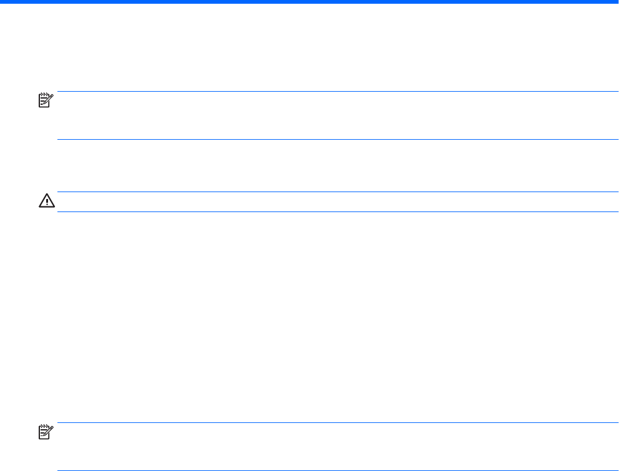This screenshot has height=471, width=619.
Task: Click inside the caution box beside the triangle
Action: click(x=331, y=202)
